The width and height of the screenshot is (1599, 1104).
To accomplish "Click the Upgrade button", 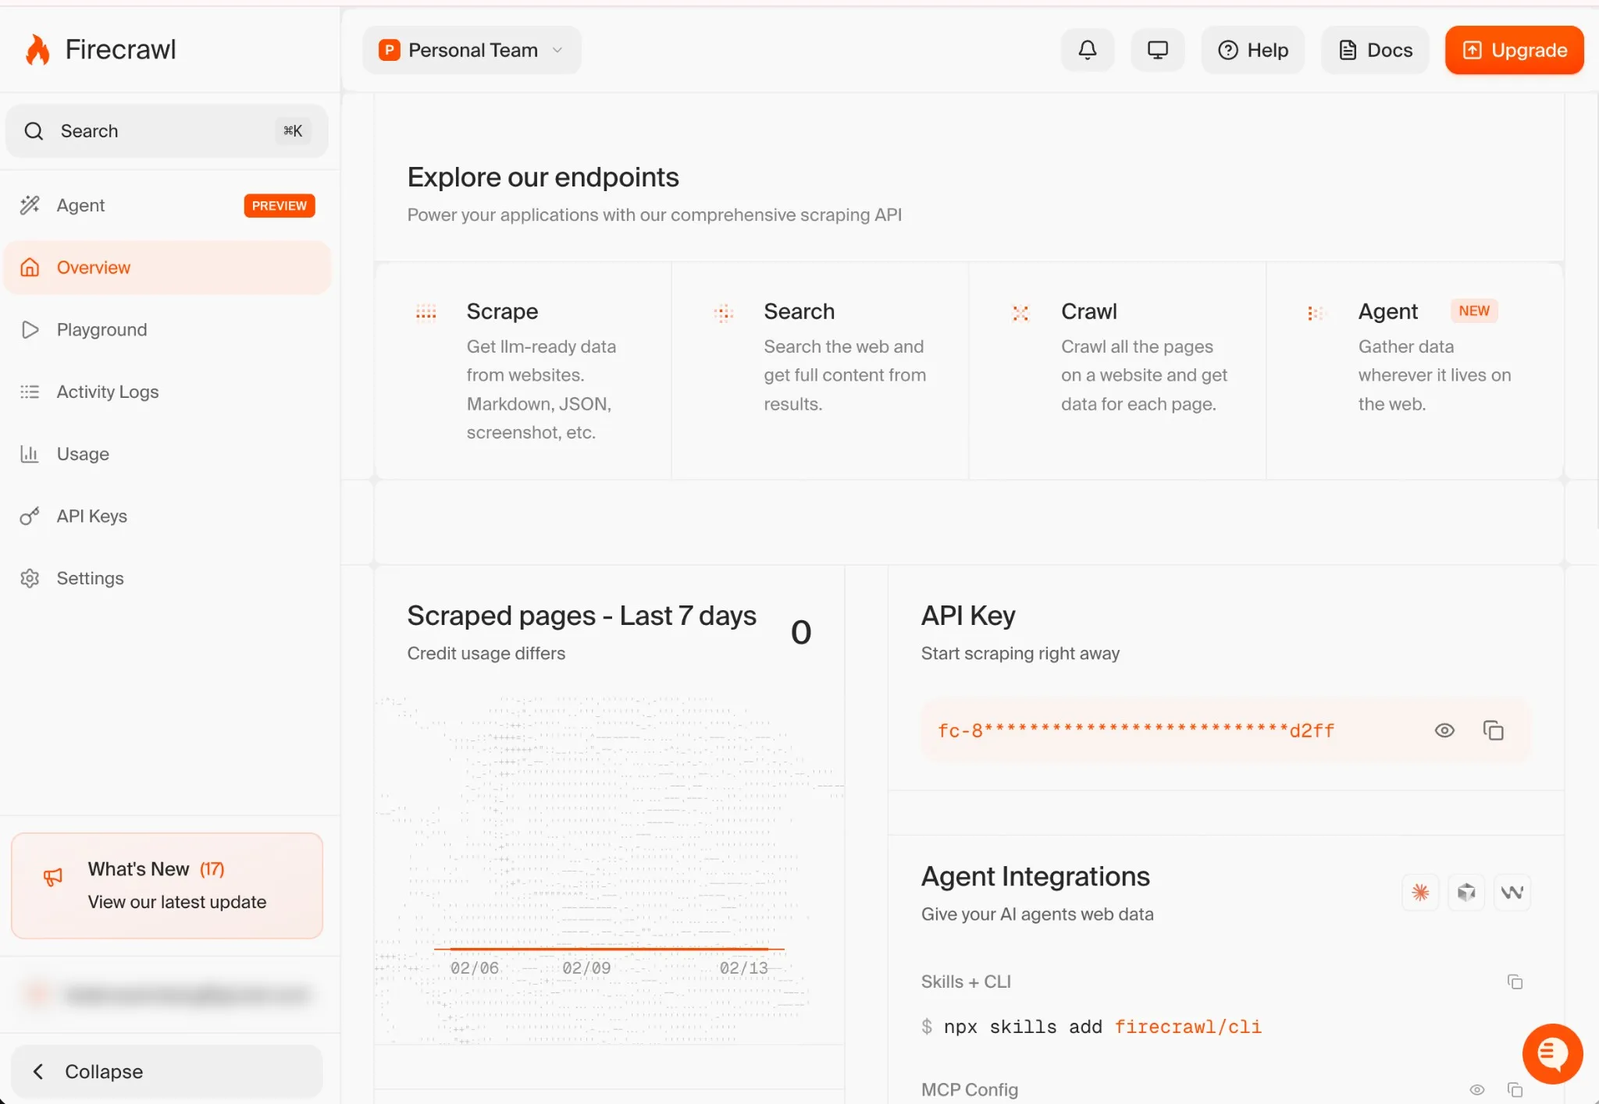I will tap(1514, 50).
